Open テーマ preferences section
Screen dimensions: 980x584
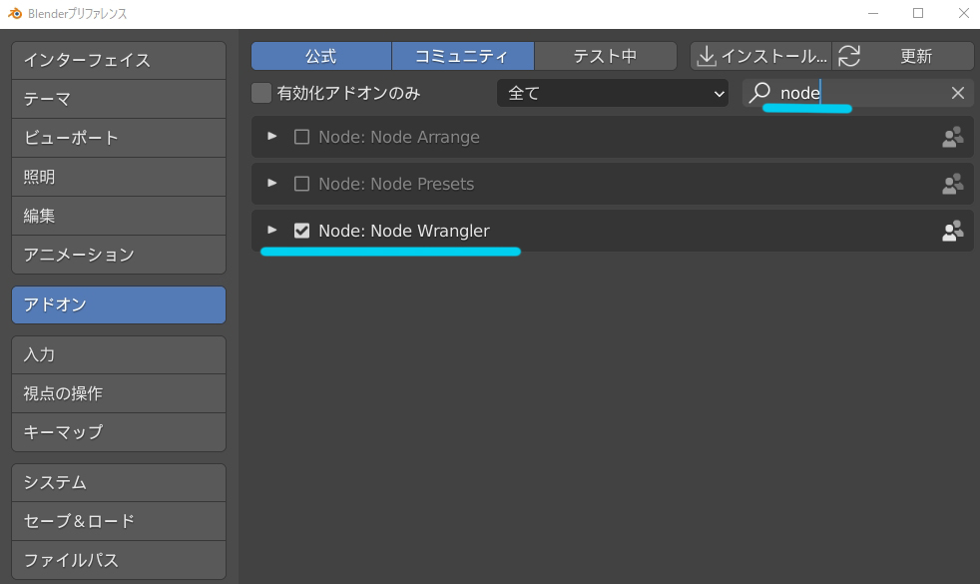point(119,99)
